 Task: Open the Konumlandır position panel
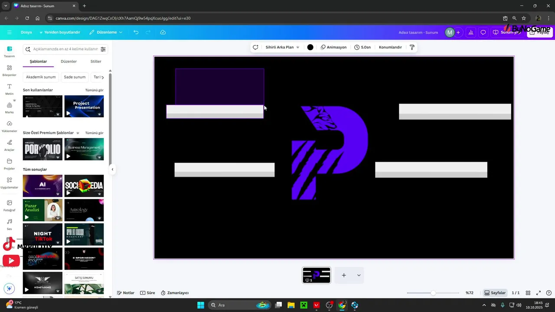click(390, 47)
